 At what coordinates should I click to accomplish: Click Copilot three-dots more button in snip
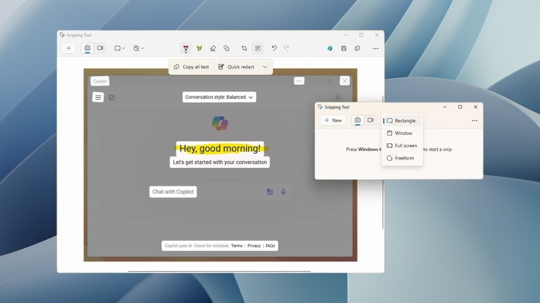pyautogui.click(x=299, y=81)
